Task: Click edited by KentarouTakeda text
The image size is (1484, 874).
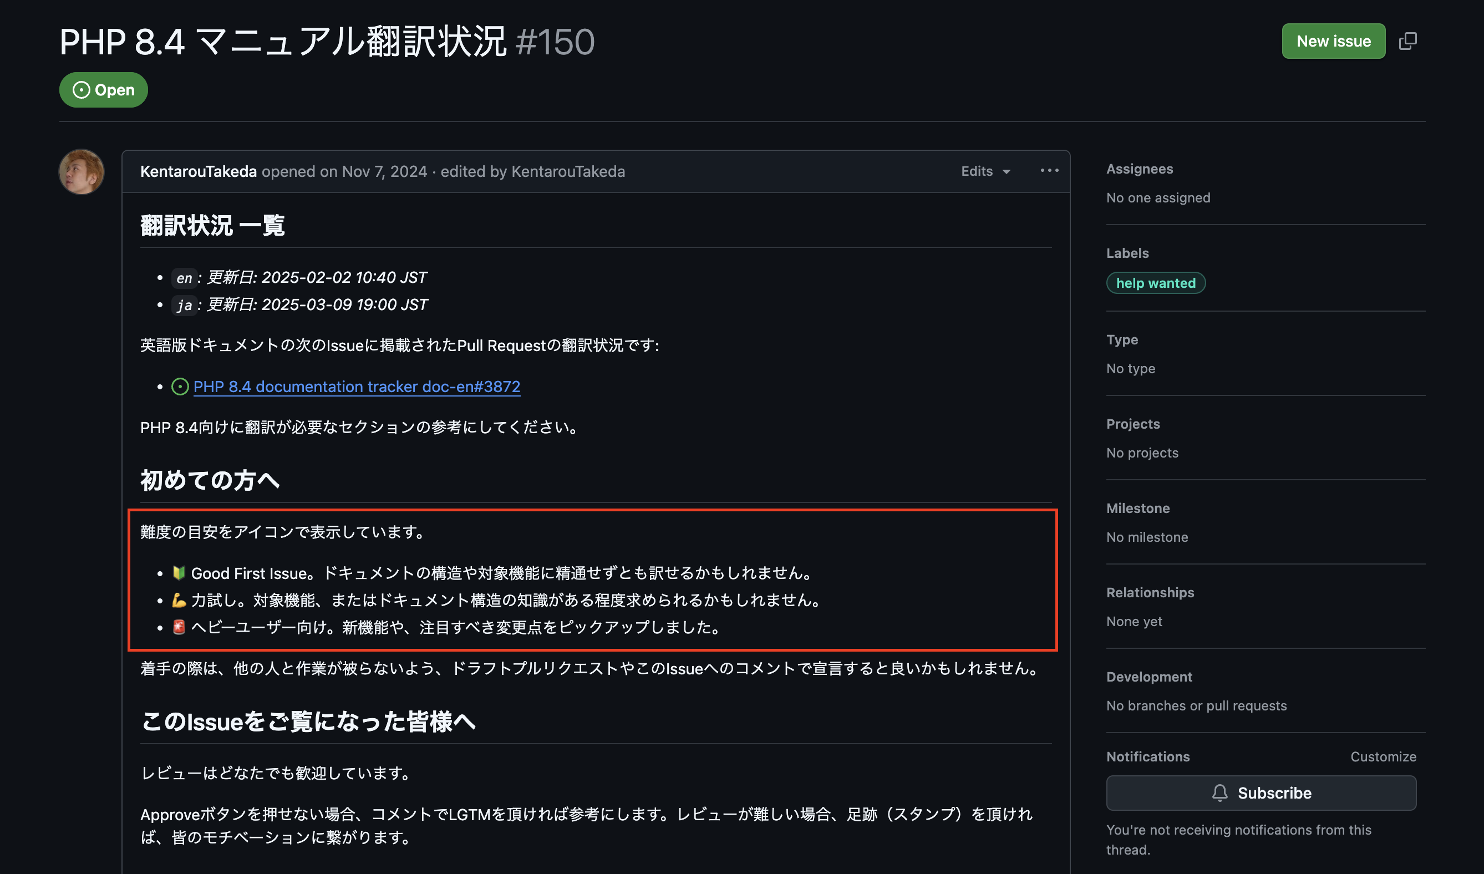Action: [x=533, y=171]
